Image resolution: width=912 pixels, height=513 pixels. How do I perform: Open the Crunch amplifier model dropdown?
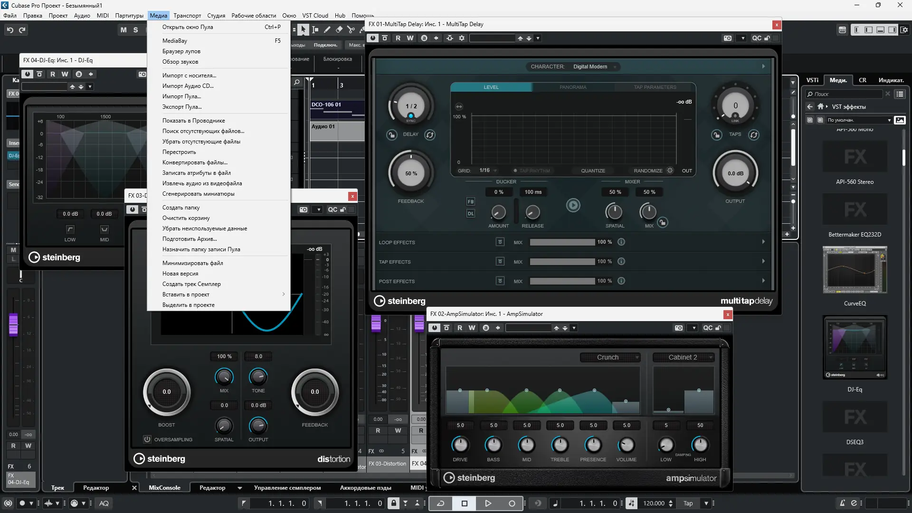[x=610, y=357]
